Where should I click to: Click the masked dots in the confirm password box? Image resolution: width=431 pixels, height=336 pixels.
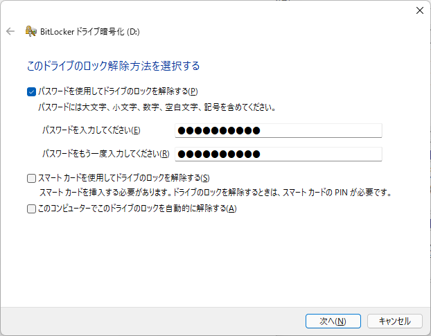pyautogui.click(x=219, y=154)
